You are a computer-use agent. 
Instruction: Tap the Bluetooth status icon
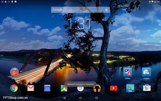[x=150, y=2]
